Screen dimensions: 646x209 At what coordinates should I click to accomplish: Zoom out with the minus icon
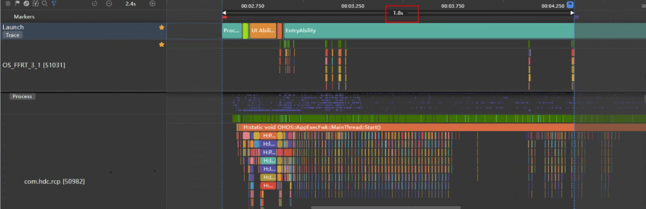pyautogui.click(x=109, y=3)
